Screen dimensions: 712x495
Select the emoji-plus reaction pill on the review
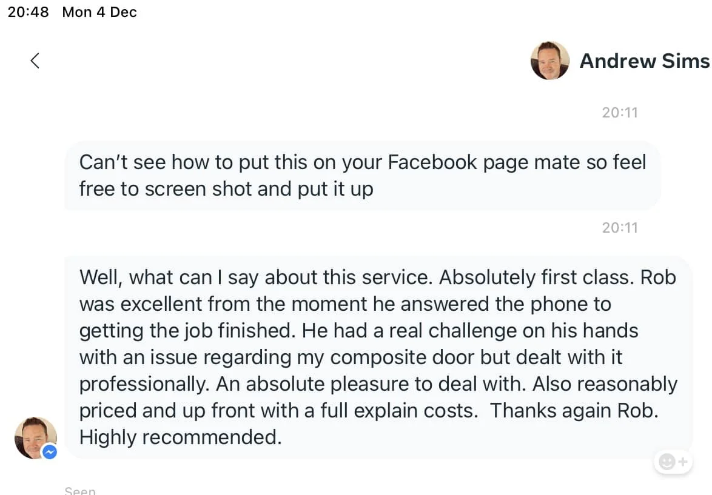click(673, 461)
